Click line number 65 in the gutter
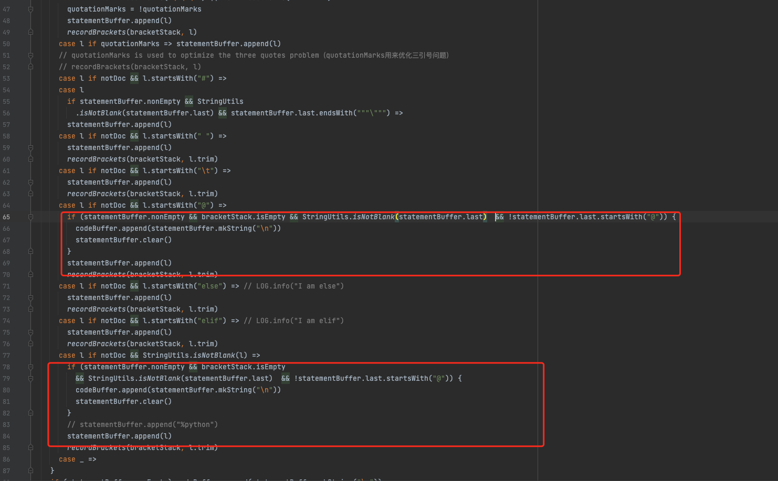778x481 pixels. pos(6,217)
